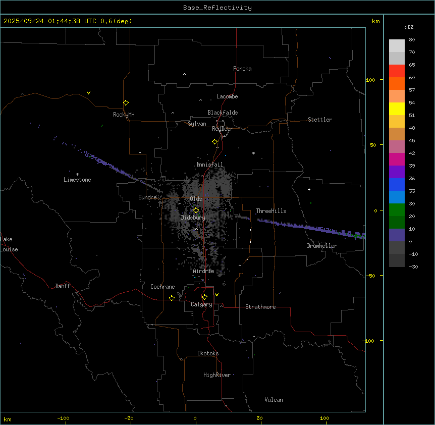Click the white plus marker northeast of ThreeHills
Screen dimensions: 435x425
tap(309, 189)
